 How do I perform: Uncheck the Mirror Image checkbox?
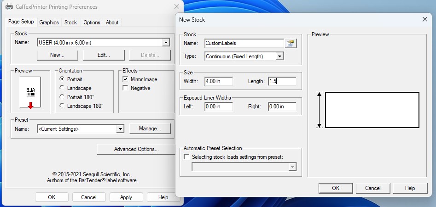click(x=125, y=79)
